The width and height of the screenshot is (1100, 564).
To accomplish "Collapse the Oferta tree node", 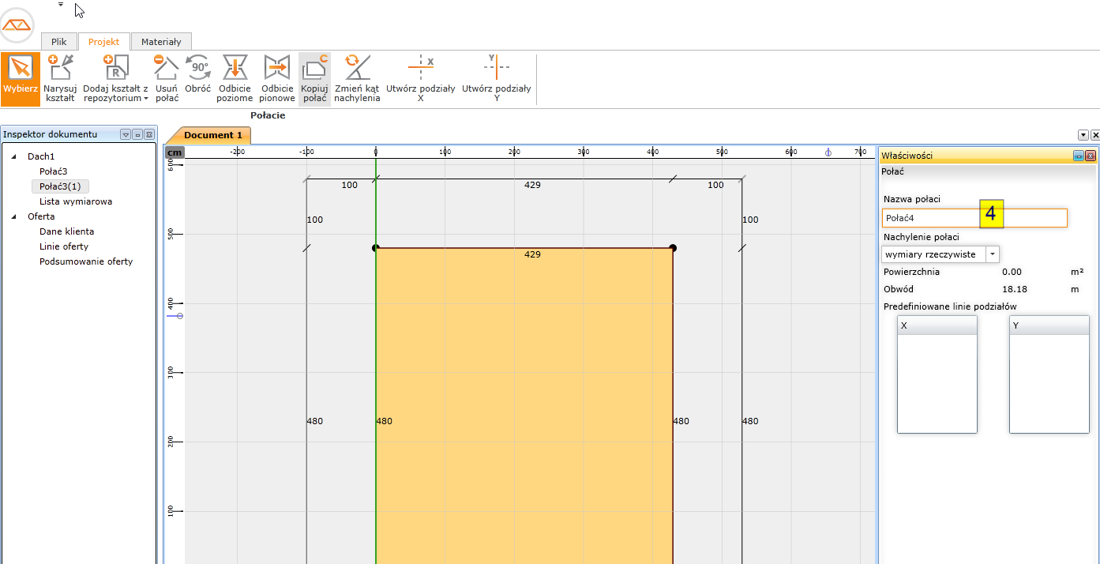I will click(13, 216).
